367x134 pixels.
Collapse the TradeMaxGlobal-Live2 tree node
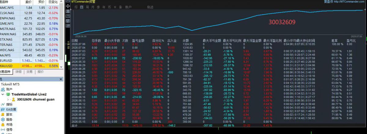click(3, 94)
